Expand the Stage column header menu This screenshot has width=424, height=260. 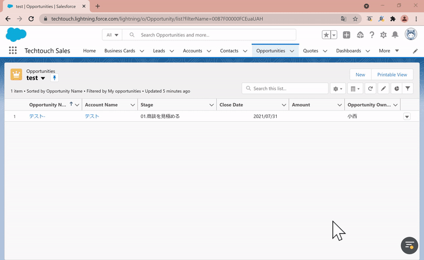point(211,105)
